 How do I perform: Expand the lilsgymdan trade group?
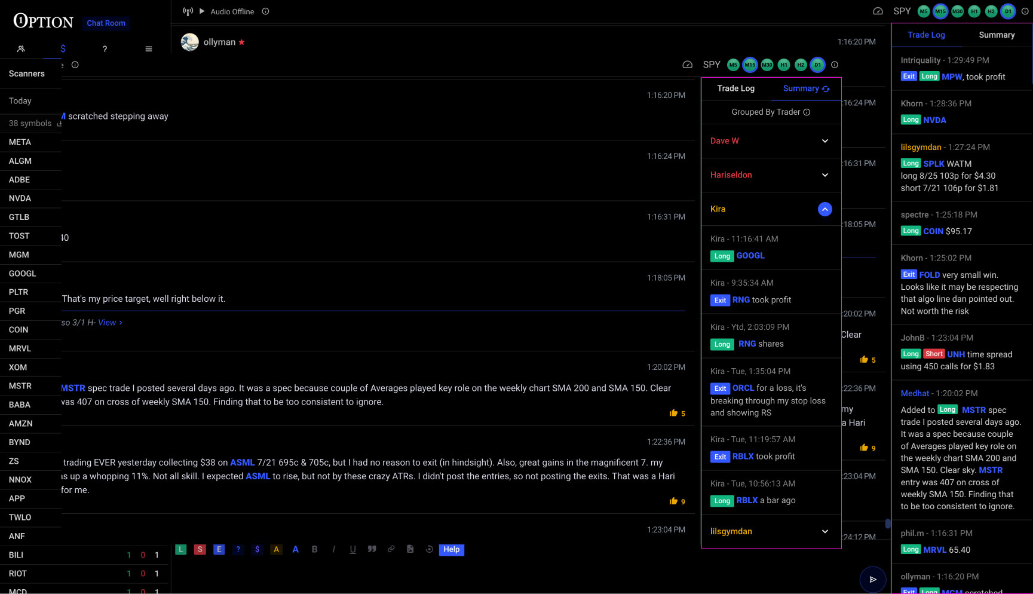(825, 531)
